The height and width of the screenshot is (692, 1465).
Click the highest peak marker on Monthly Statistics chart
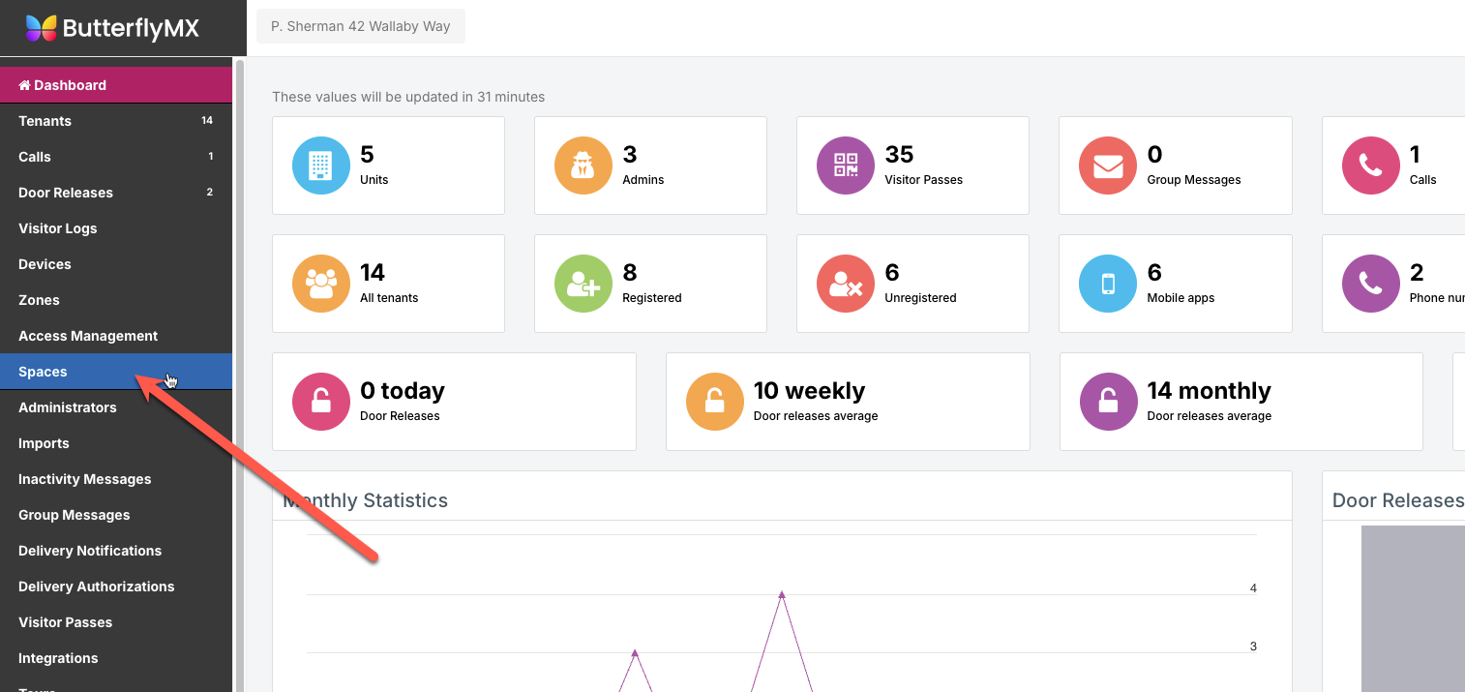tap(782, 594)
